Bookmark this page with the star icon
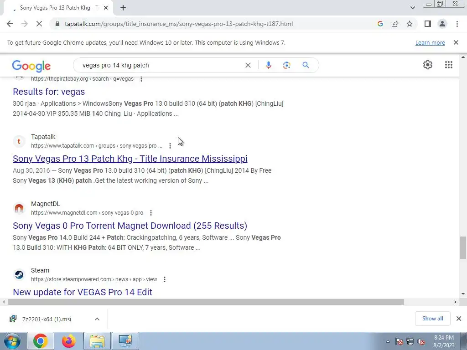 click(x=410, y=24)
